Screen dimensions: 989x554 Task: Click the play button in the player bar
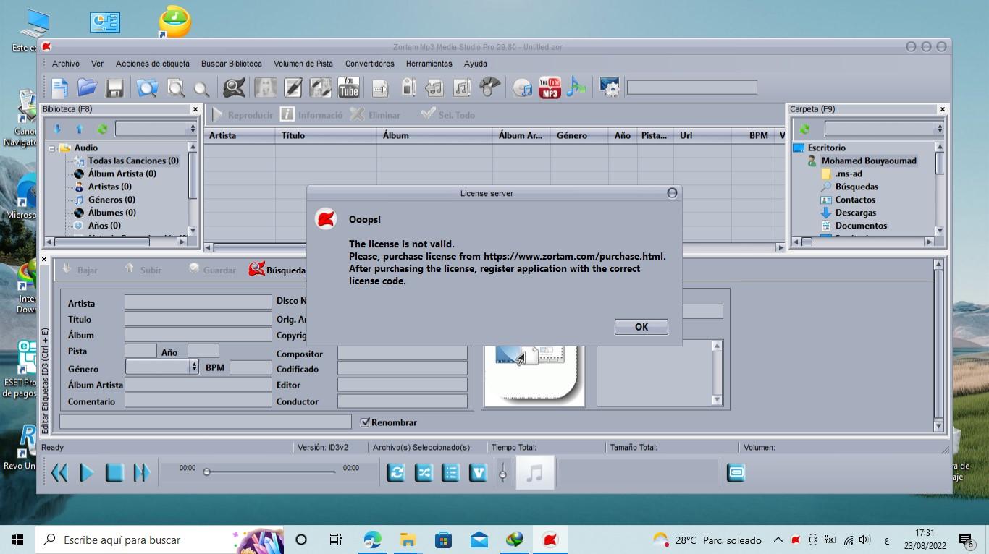click(x=87, y=473)
